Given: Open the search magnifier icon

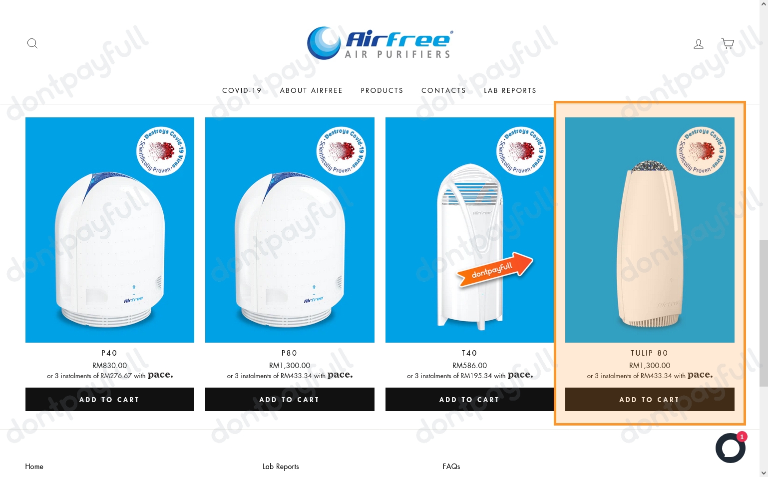Looking at the screenshot, I should [x=32, y=43].
